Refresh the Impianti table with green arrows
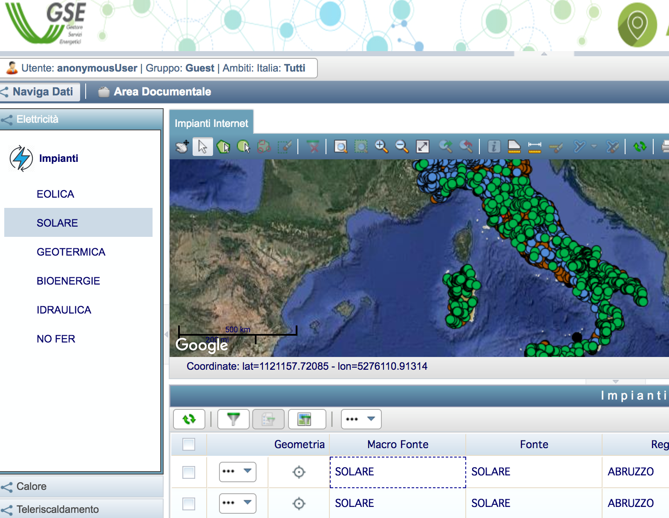This screenshot has height=518, width=669. click(189, 419)
